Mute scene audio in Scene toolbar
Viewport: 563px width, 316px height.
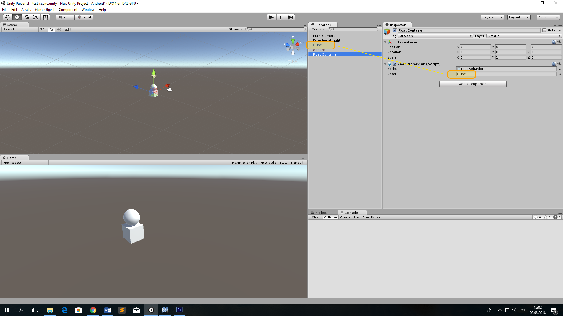coord(59,29)
